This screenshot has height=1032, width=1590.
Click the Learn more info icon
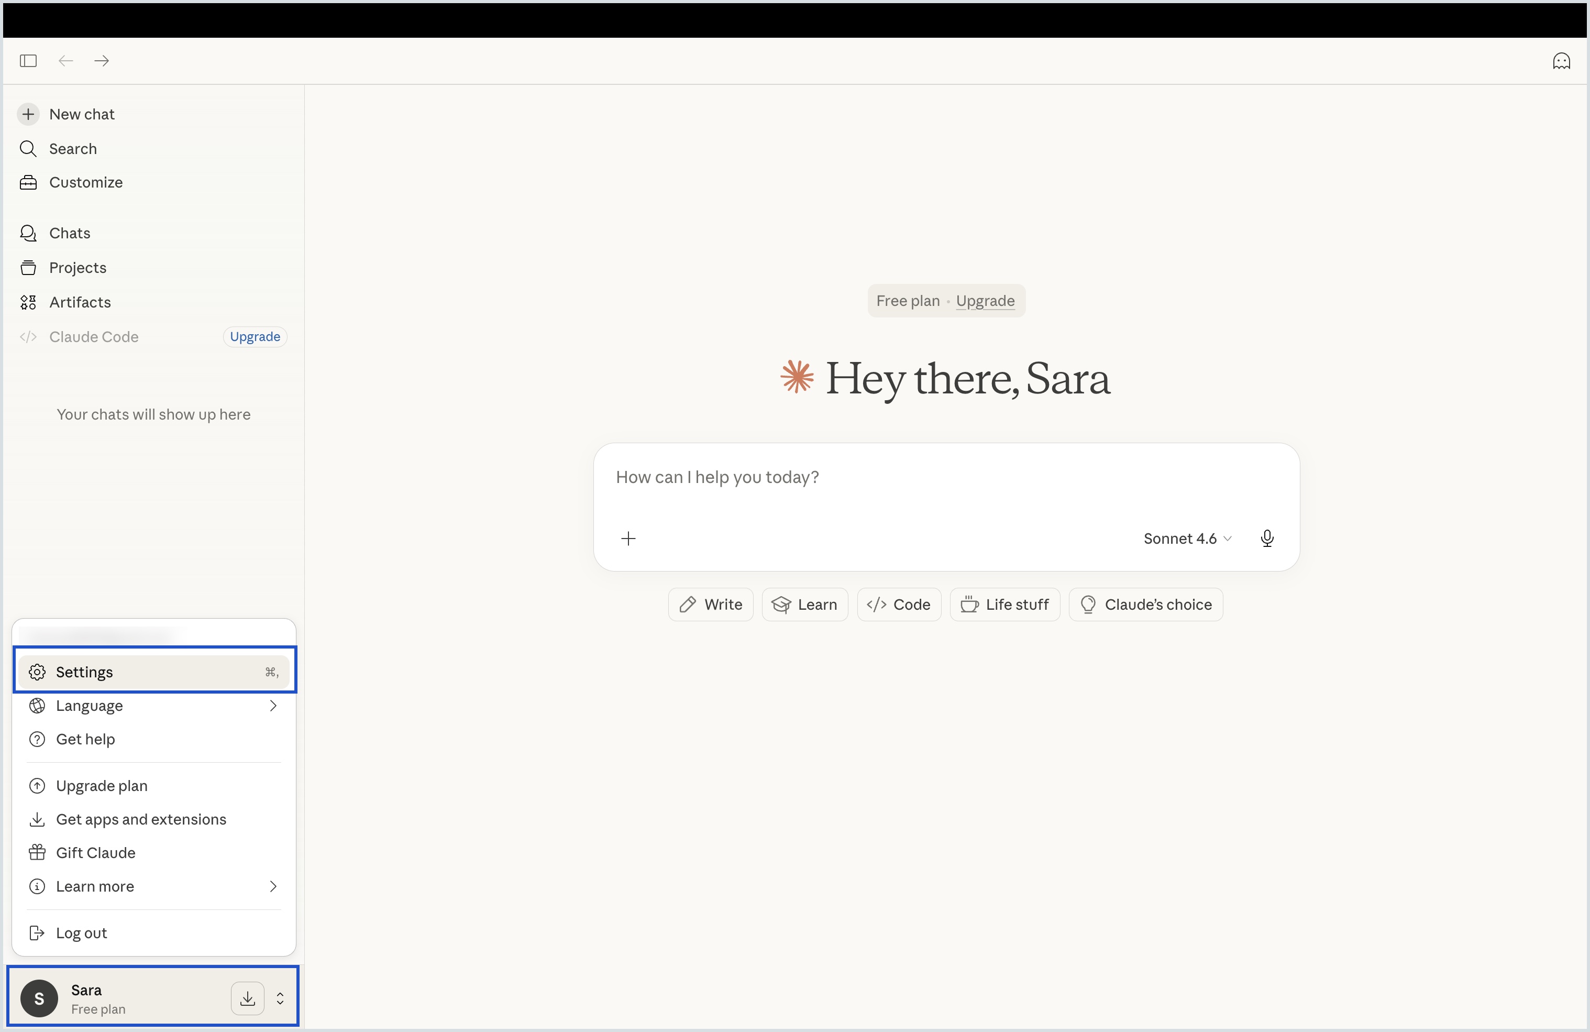[37, 886]
